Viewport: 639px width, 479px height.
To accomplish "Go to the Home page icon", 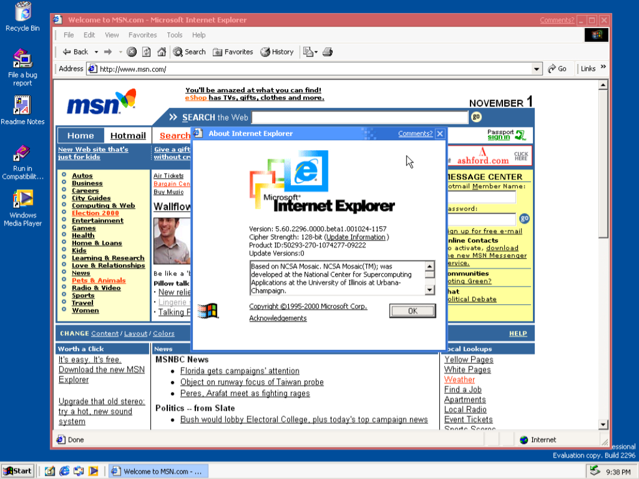I will [161, 52].
